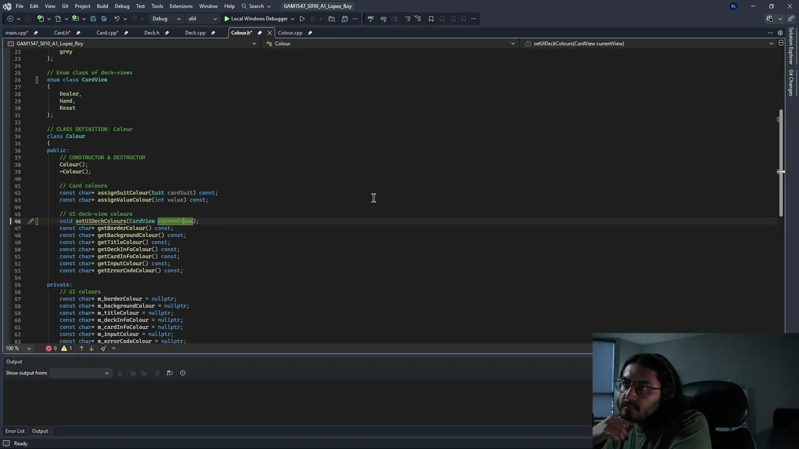The image size is (799, 449).
Task: Toggle pin on Deck.h tab
Action: (x=167, y=32)
